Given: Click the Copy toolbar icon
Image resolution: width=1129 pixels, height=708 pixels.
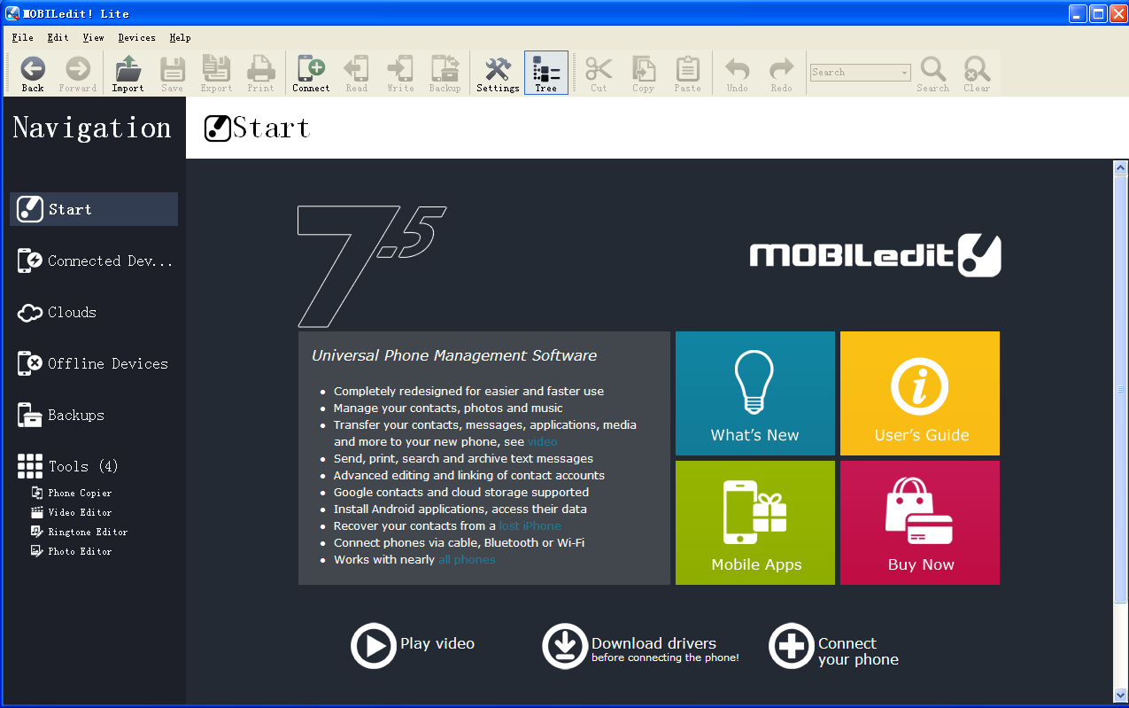Looking at the screenshot, I should point(644,74).
